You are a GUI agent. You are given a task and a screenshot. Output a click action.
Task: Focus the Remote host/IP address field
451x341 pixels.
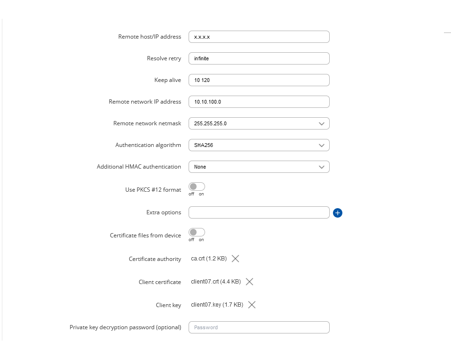pos(259,37)
